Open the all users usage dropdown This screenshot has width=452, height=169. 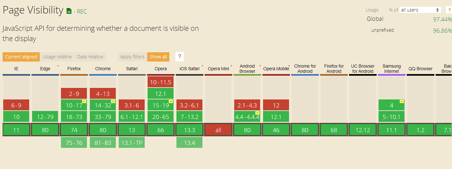tap(420, 10)
